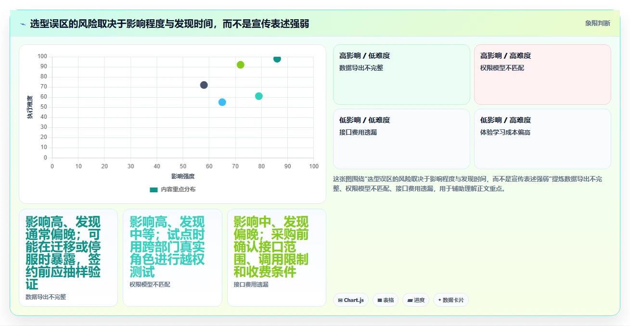
Task: Click the 表格 tag chip
Action: click(x=386, y=300)
